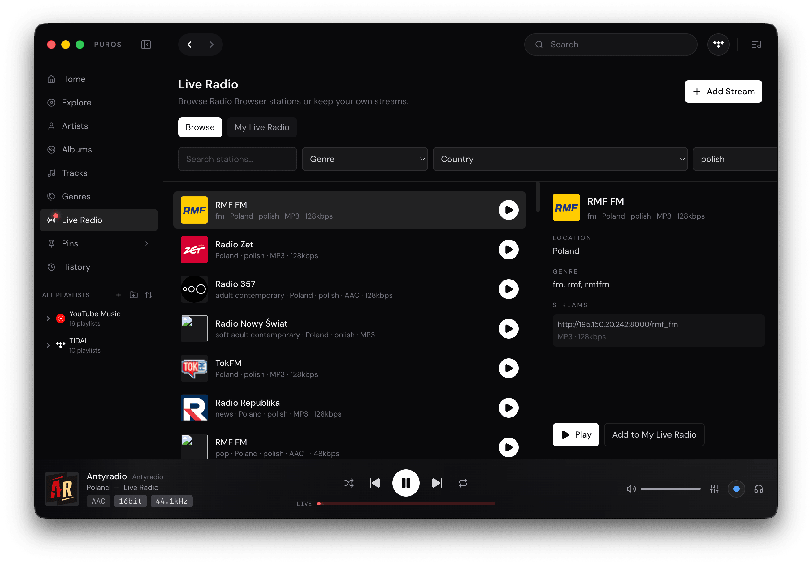The width and height of the screenshot is (812, 564).
Task: Switch to My Live Radio tab
Action: [262, 127]
